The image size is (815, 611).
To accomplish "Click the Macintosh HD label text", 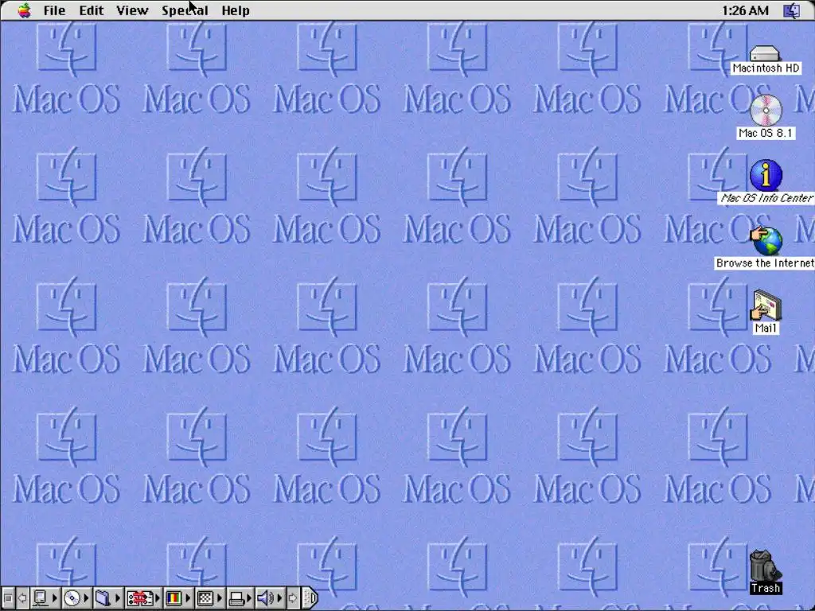I will [766, 68].
